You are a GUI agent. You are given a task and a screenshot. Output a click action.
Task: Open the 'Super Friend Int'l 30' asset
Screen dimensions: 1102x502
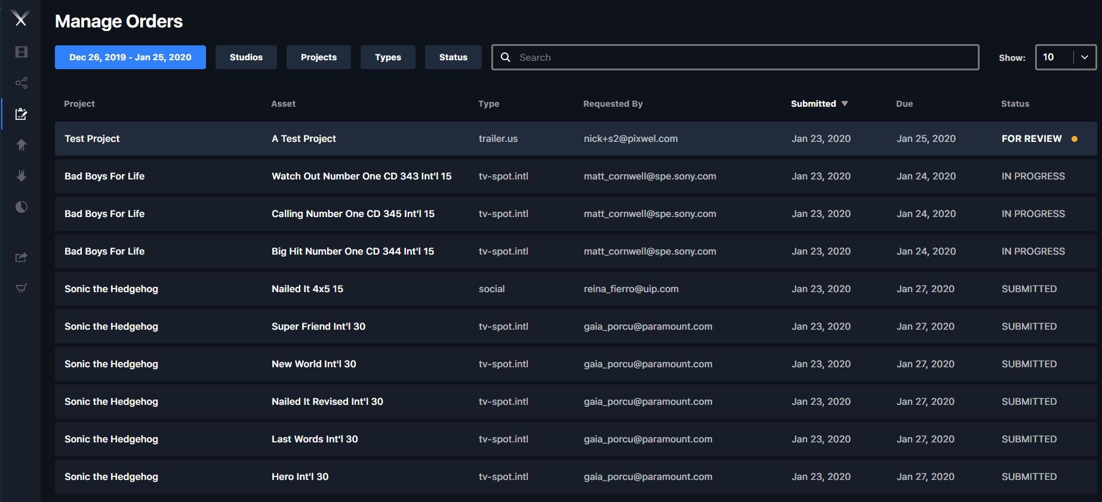318,327
